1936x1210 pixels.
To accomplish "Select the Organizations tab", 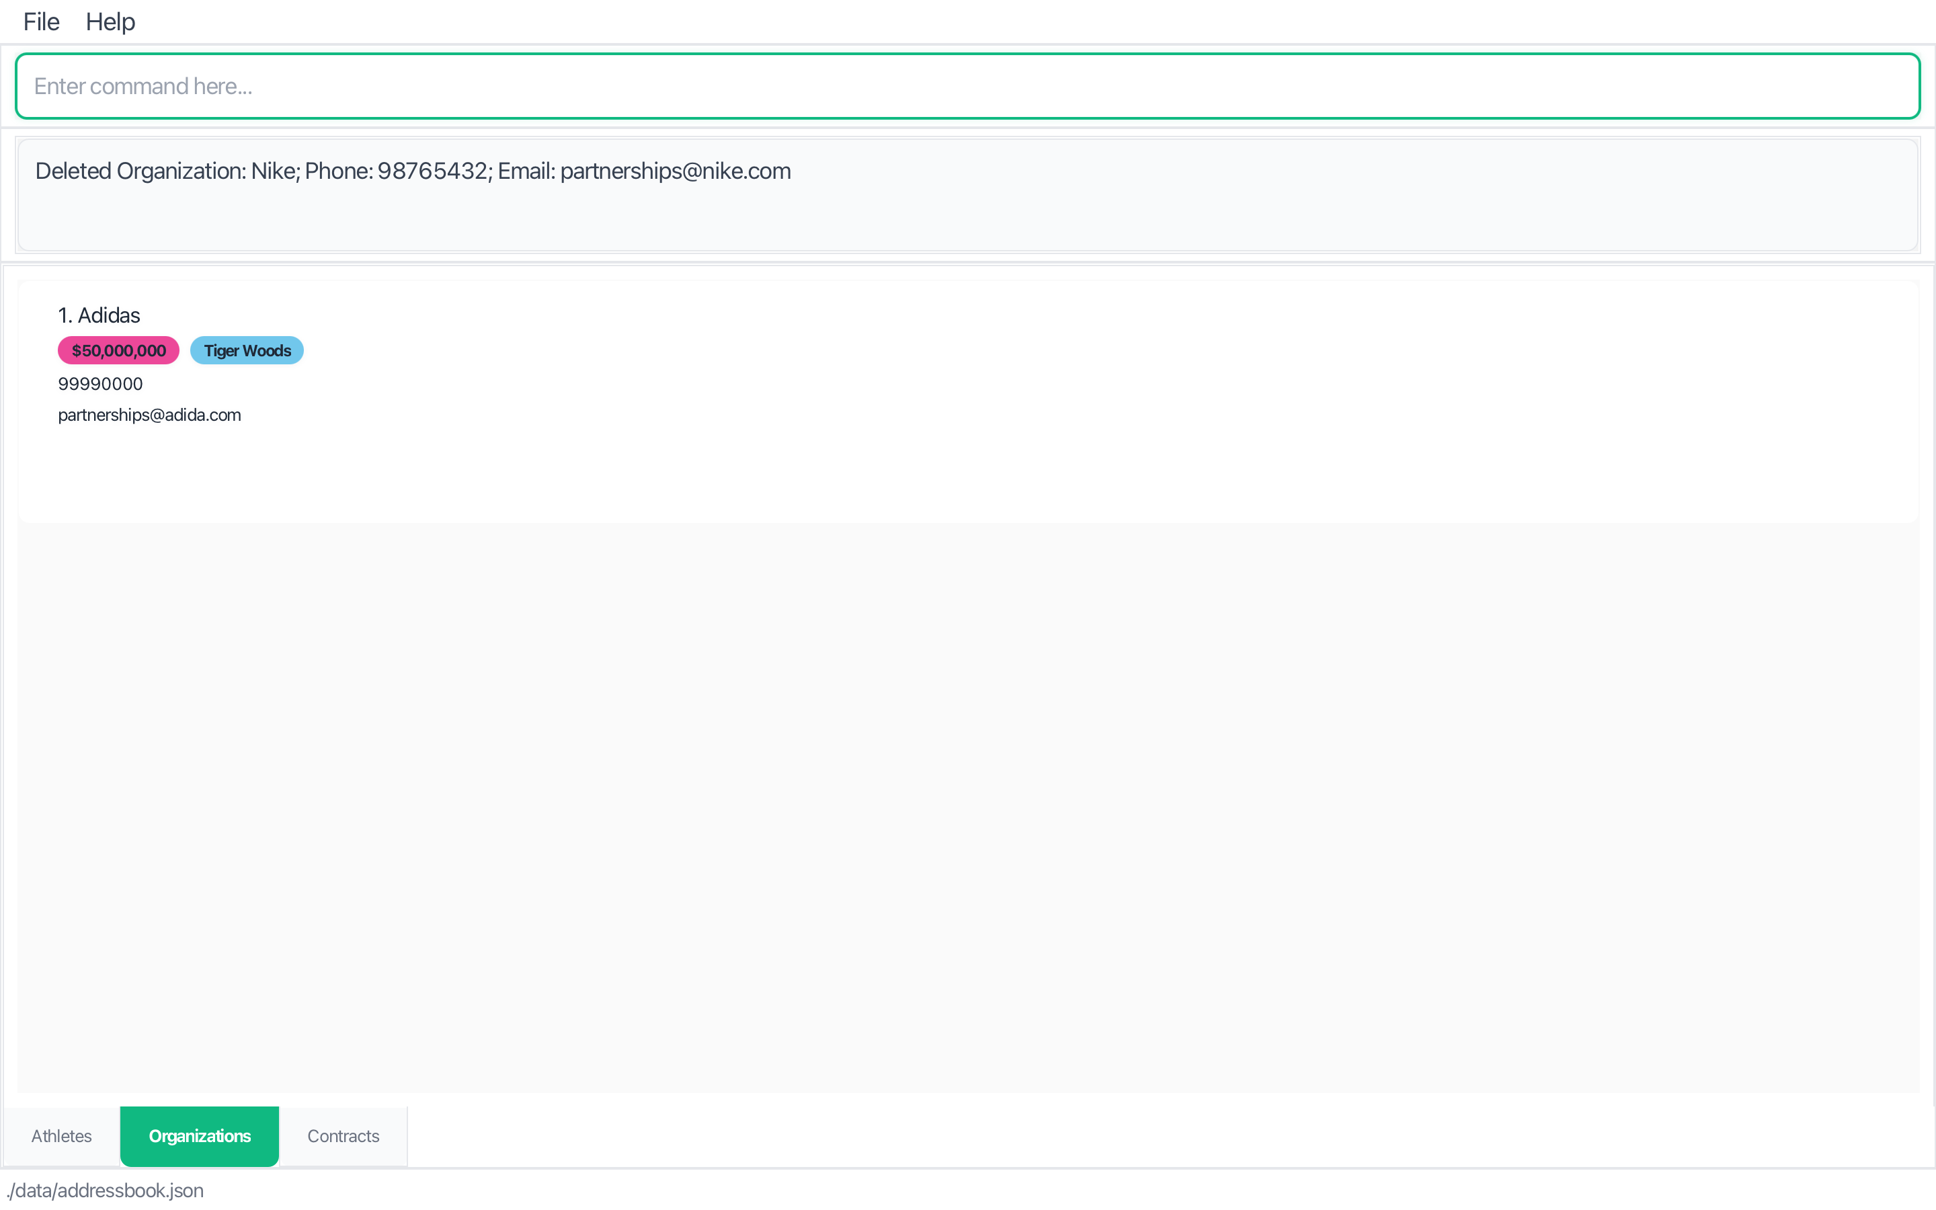I will point(199,1135).
